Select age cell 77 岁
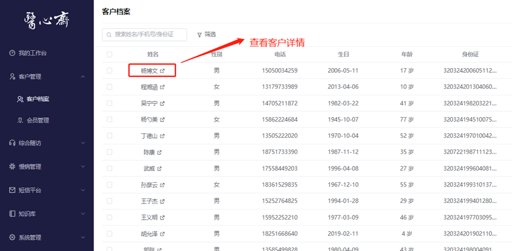This screenshot has width=512, height=251. coord(407,120)
